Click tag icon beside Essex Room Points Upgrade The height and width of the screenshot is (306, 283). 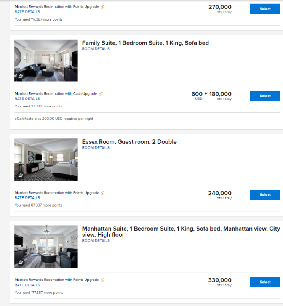coord(102,193)
